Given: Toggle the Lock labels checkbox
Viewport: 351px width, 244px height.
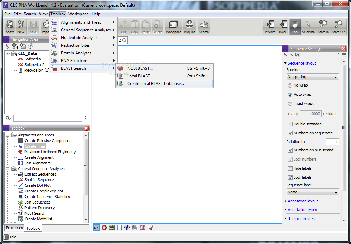Looking at the screenshot, I should tap(290, 177).
